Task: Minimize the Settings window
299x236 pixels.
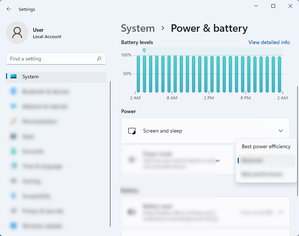Action: coord(256,6)
